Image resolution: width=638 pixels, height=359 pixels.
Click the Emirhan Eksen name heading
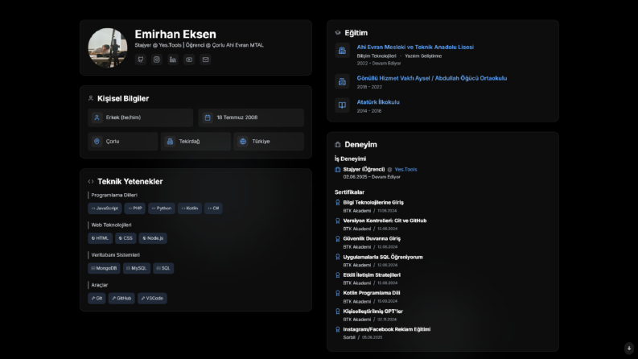[175, 34]
